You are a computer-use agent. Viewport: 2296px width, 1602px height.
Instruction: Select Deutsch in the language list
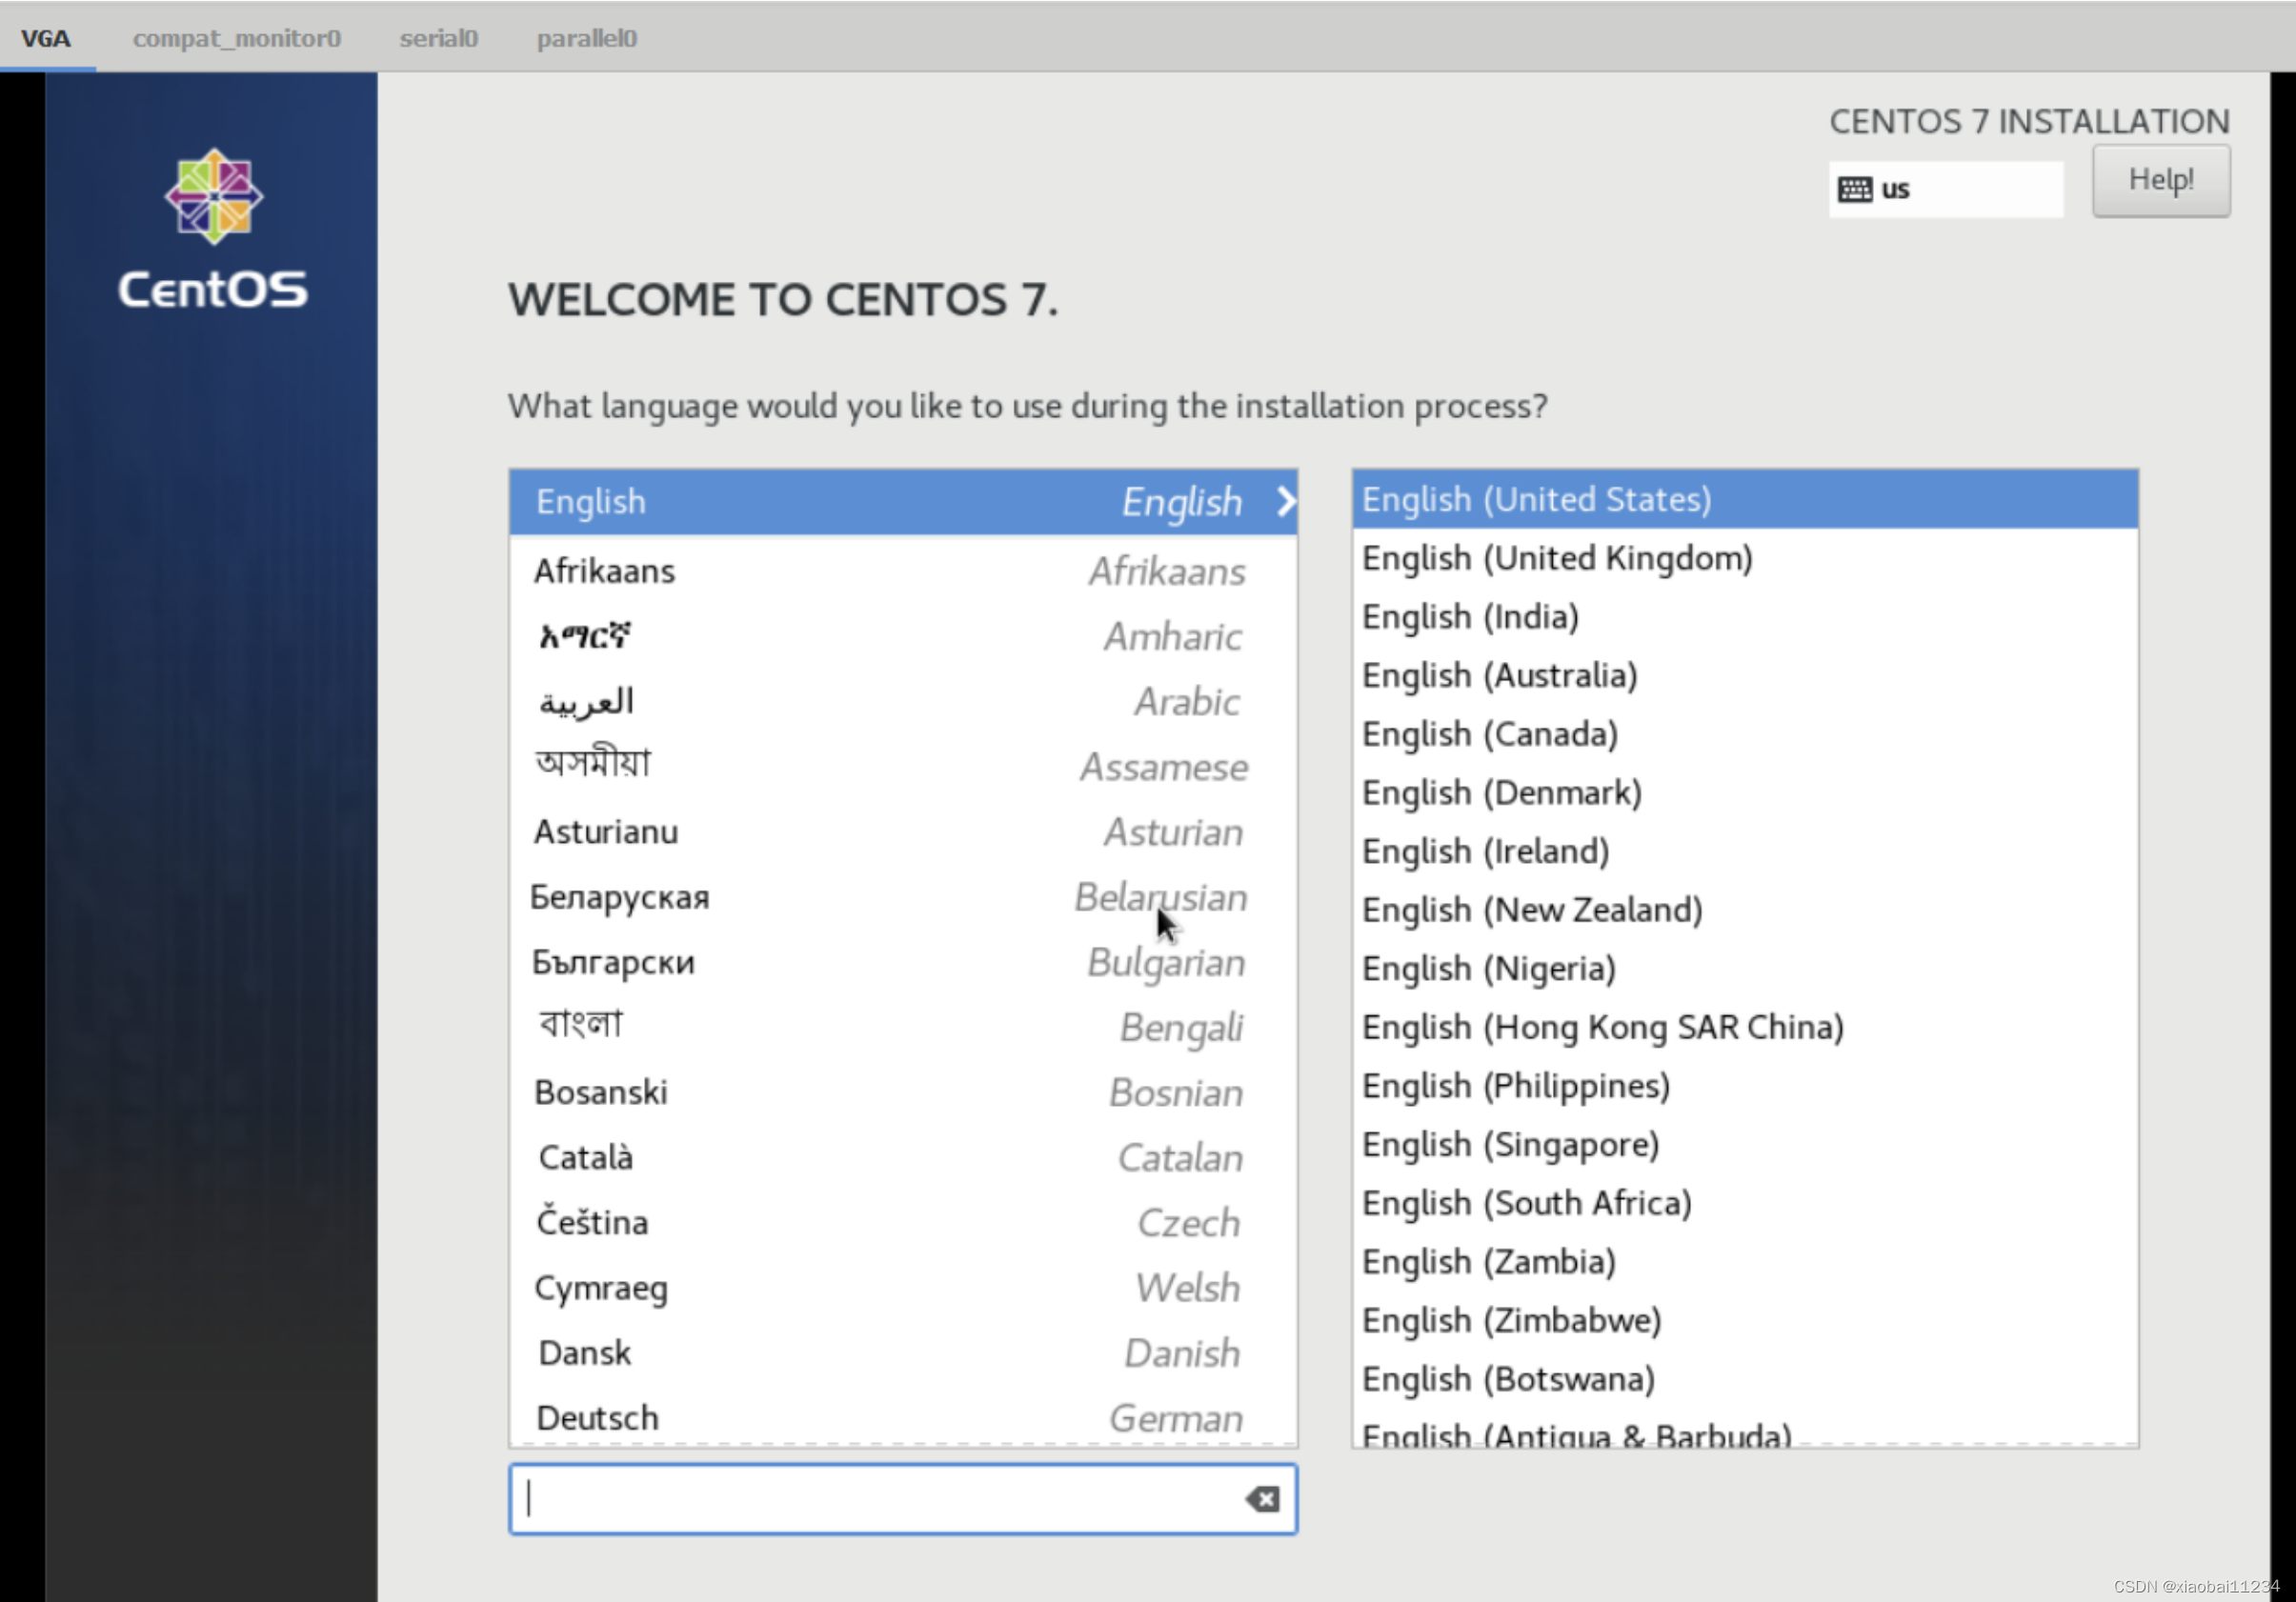[902, 1418]
